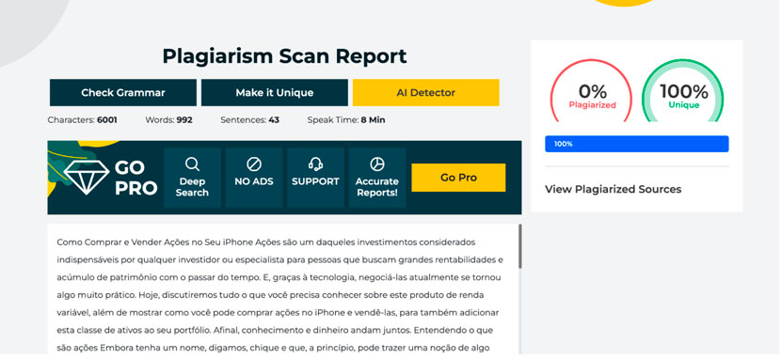This screenshot has width=781, height=359.
Task: Click the 100% Unique gauge
Action: pos(683,90)
